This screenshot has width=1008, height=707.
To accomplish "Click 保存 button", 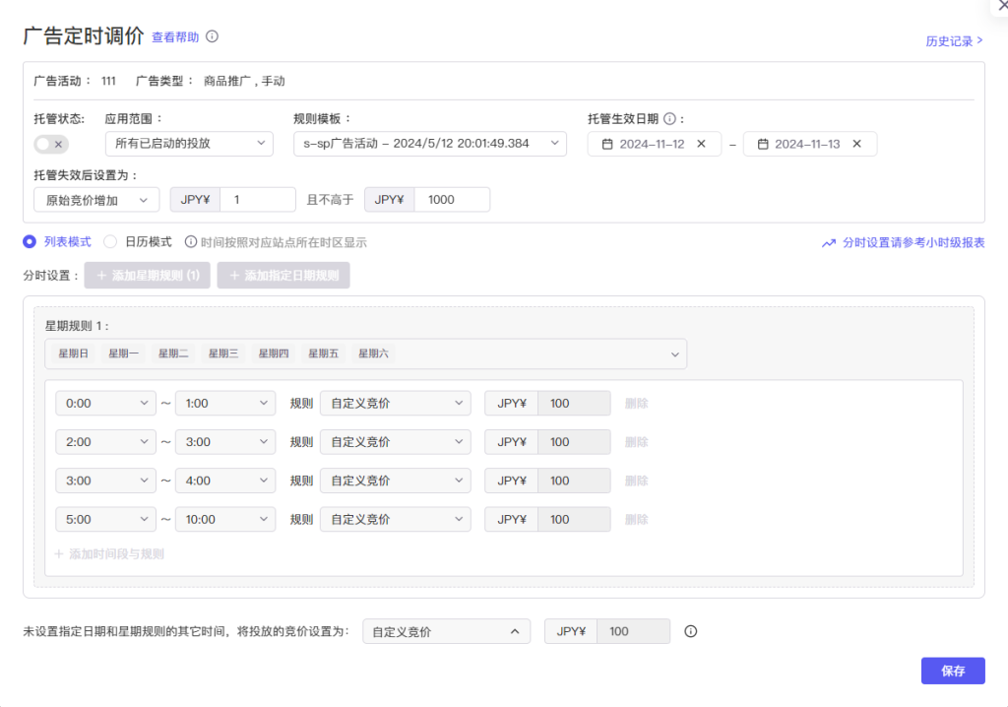I will coord(953,671).
